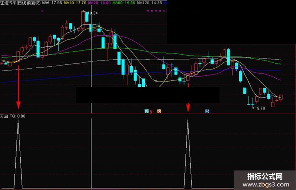296x190 pixels.
Task: Click the first of five purple cross markers
Action: 148,11
